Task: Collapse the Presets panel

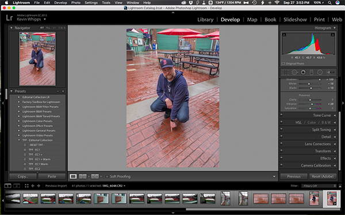Action: tap(11, 91)
